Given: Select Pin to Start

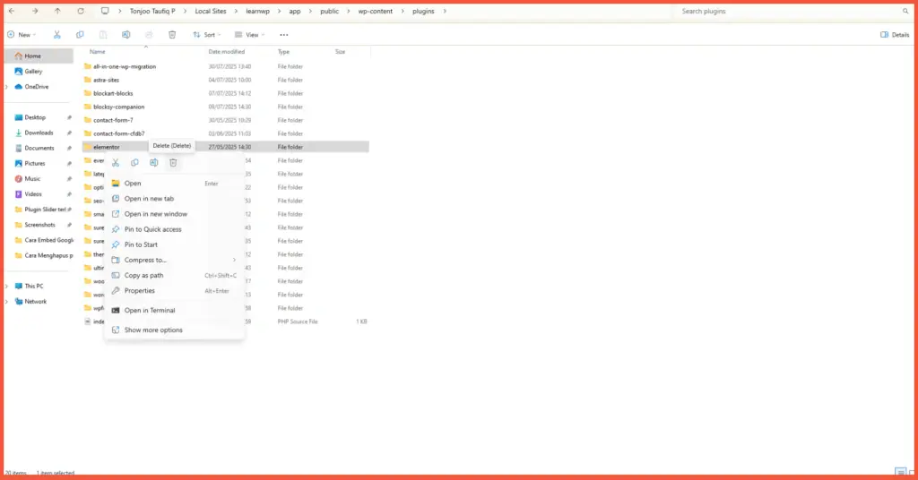Looking at the screenshot, I should pyautogui.click(x=174, y=244).
